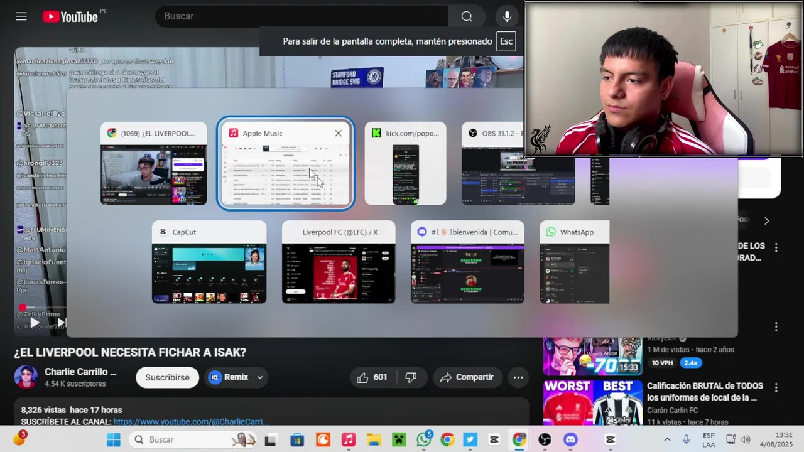Open options for Calificación BRUTAL video
Image resolution: width=804 pixels, height=452 pixels.
[776, 388]
